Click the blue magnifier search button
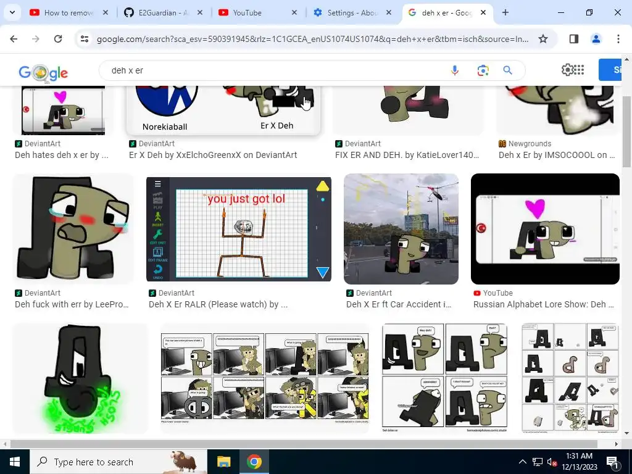The width and height of the screenshot is (632, 474). pyautogui.click(x=507, y=70)
